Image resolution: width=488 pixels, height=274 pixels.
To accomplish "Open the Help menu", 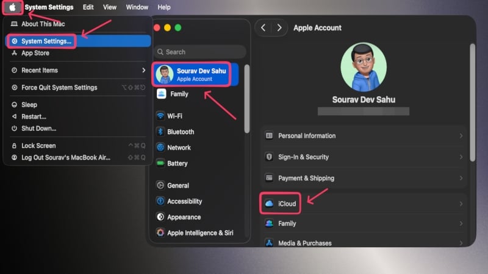I will coord(163,7).
